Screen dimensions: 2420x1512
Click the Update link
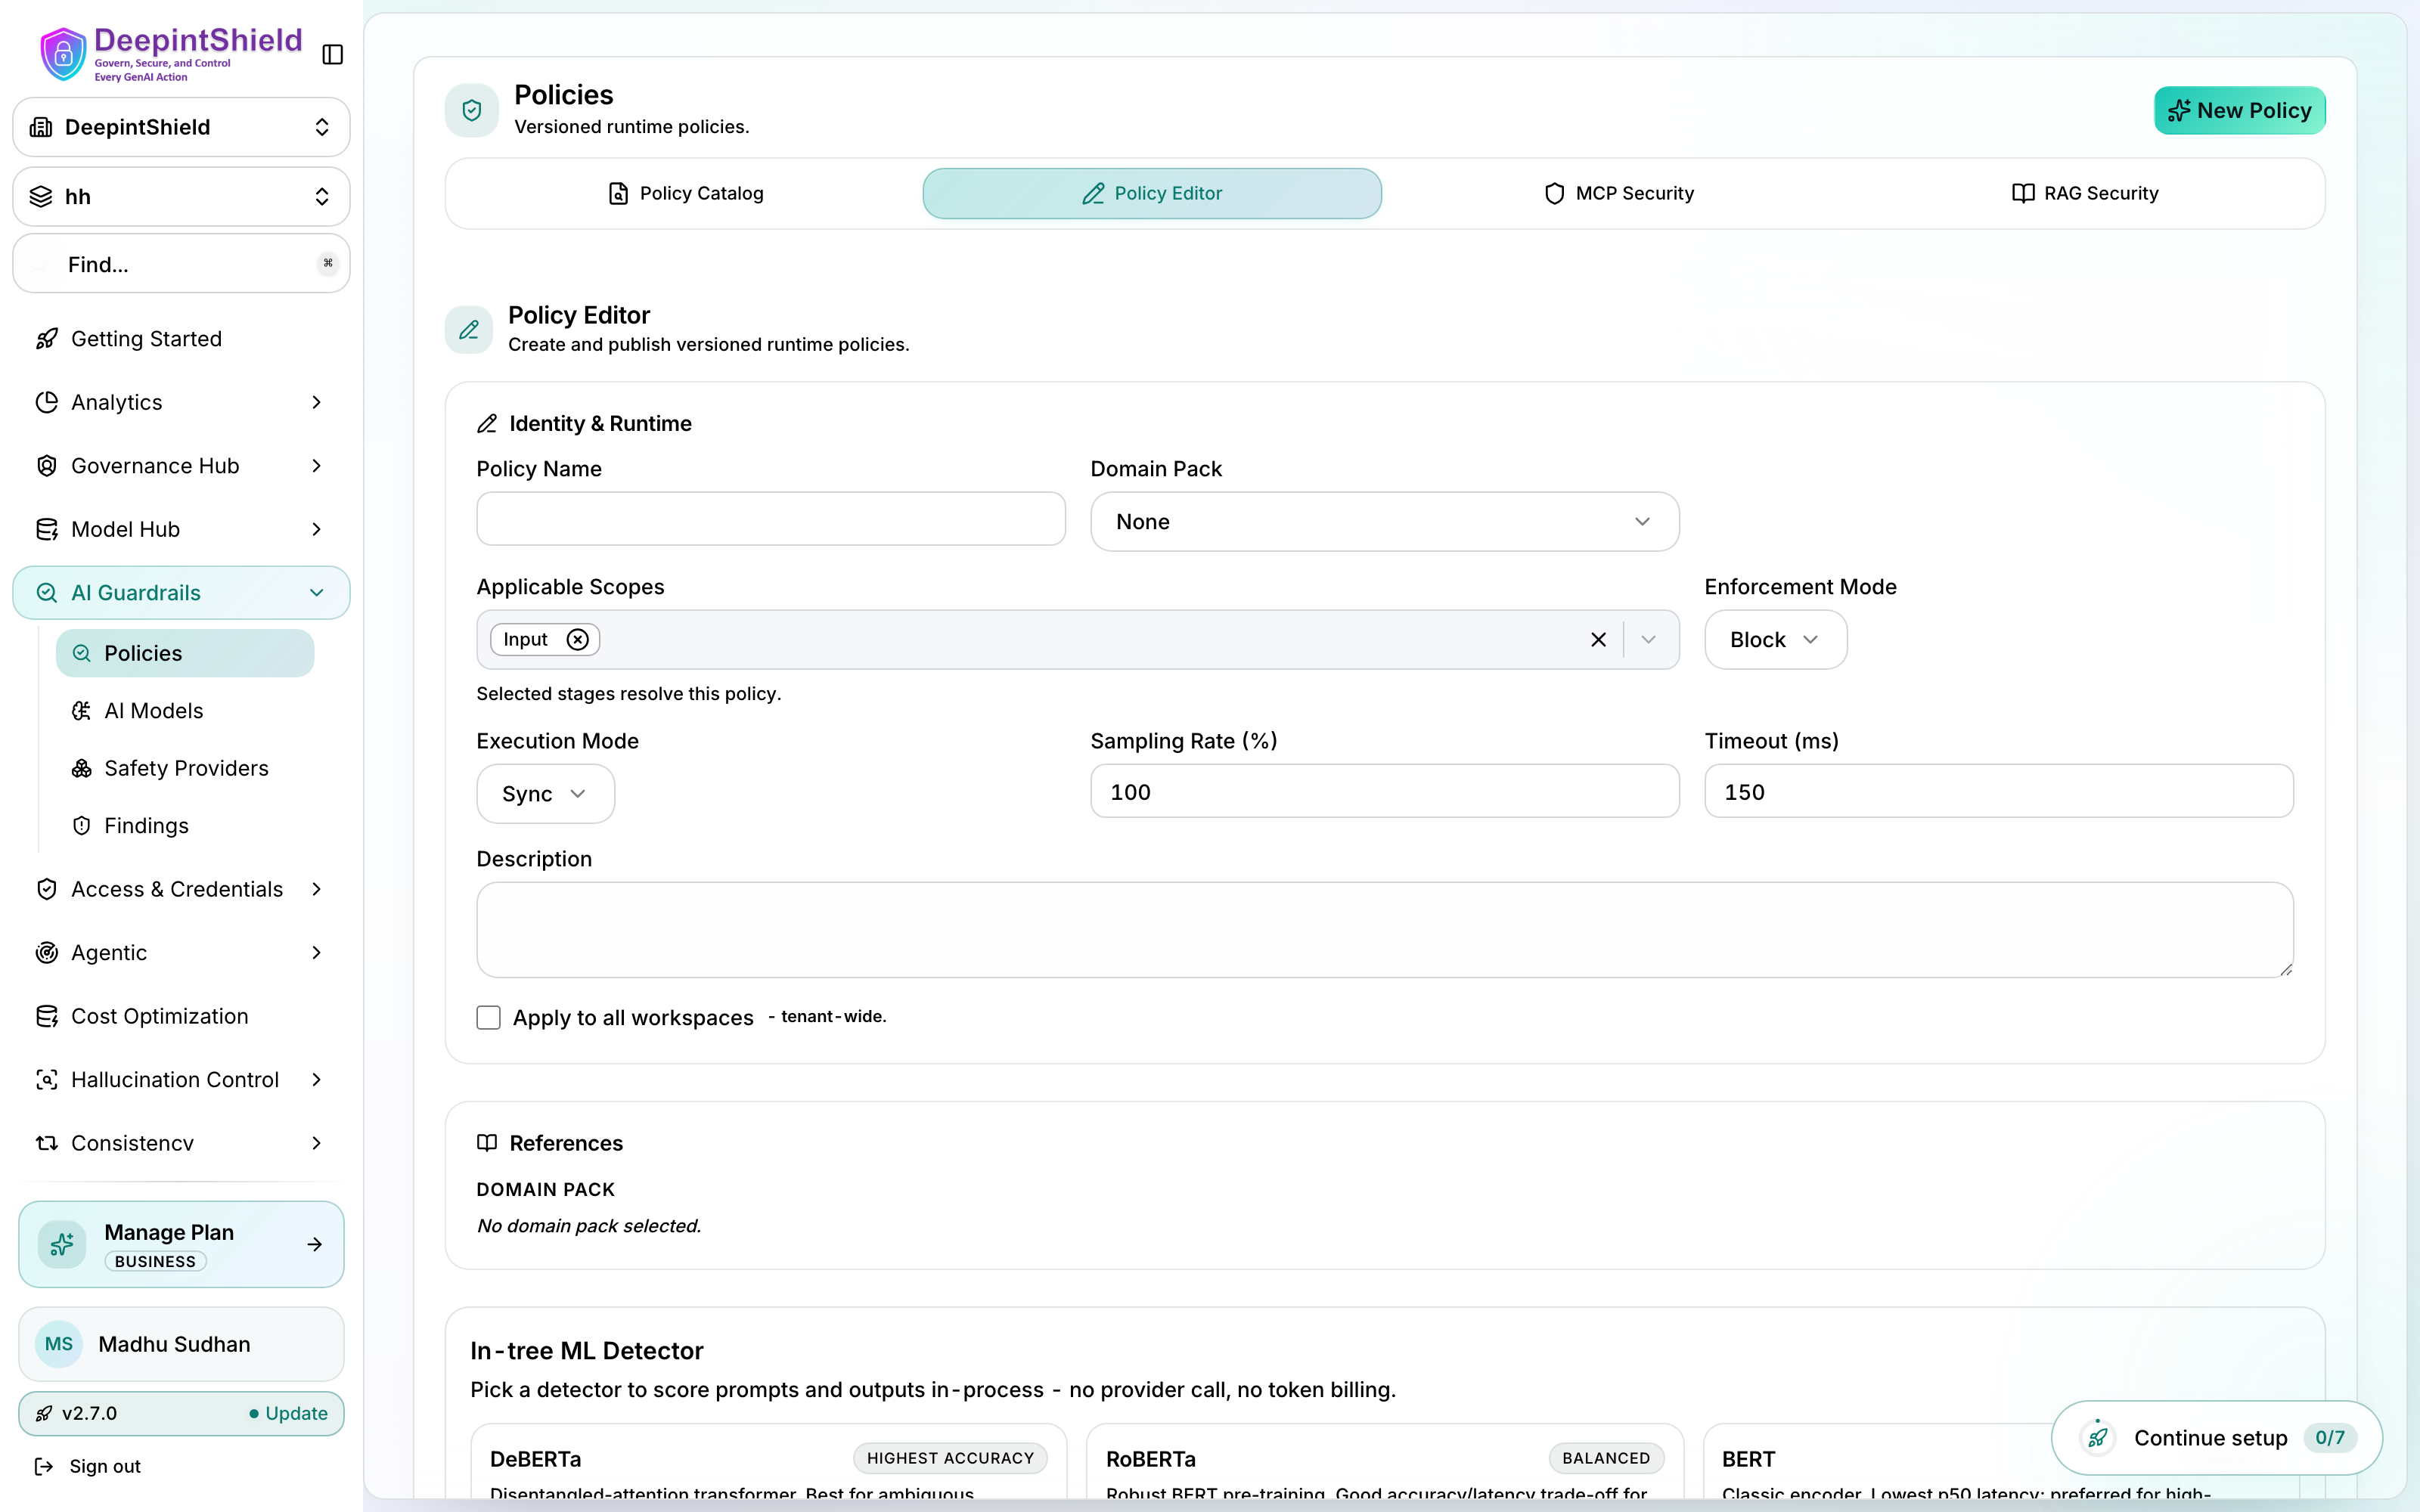pos(288,1413)
